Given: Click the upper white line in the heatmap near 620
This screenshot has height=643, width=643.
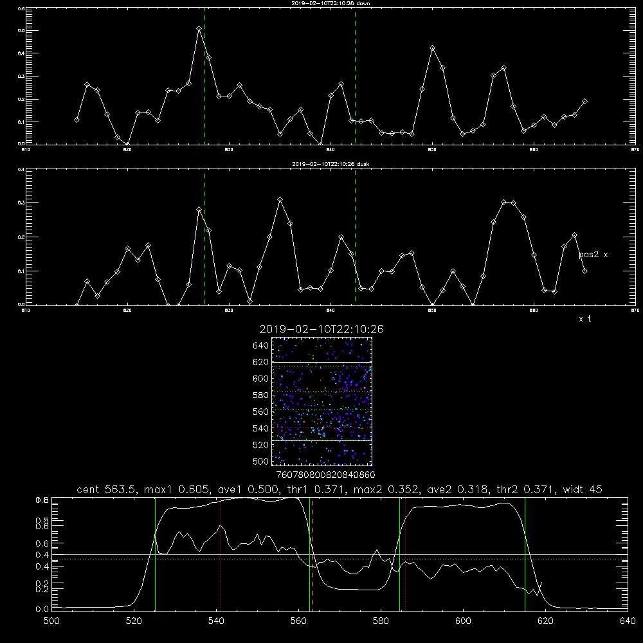Looking at the screenshot, I should pyautogui.click(x=321, y=362).
